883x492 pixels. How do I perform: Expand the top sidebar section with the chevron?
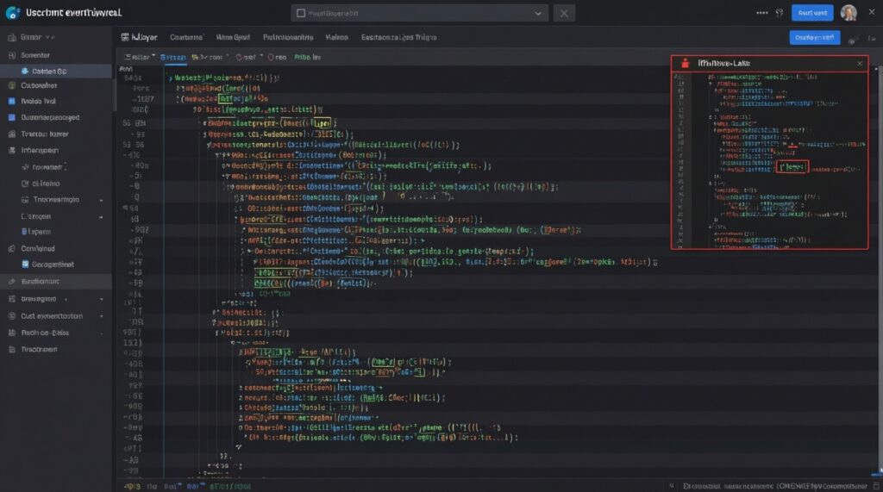click(34, 38)
